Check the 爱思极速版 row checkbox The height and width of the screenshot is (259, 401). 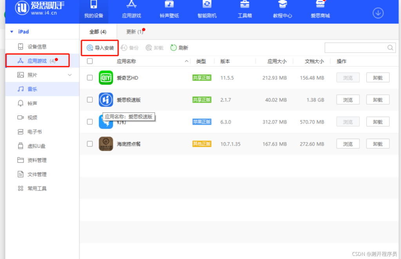[x=90, y=100]
